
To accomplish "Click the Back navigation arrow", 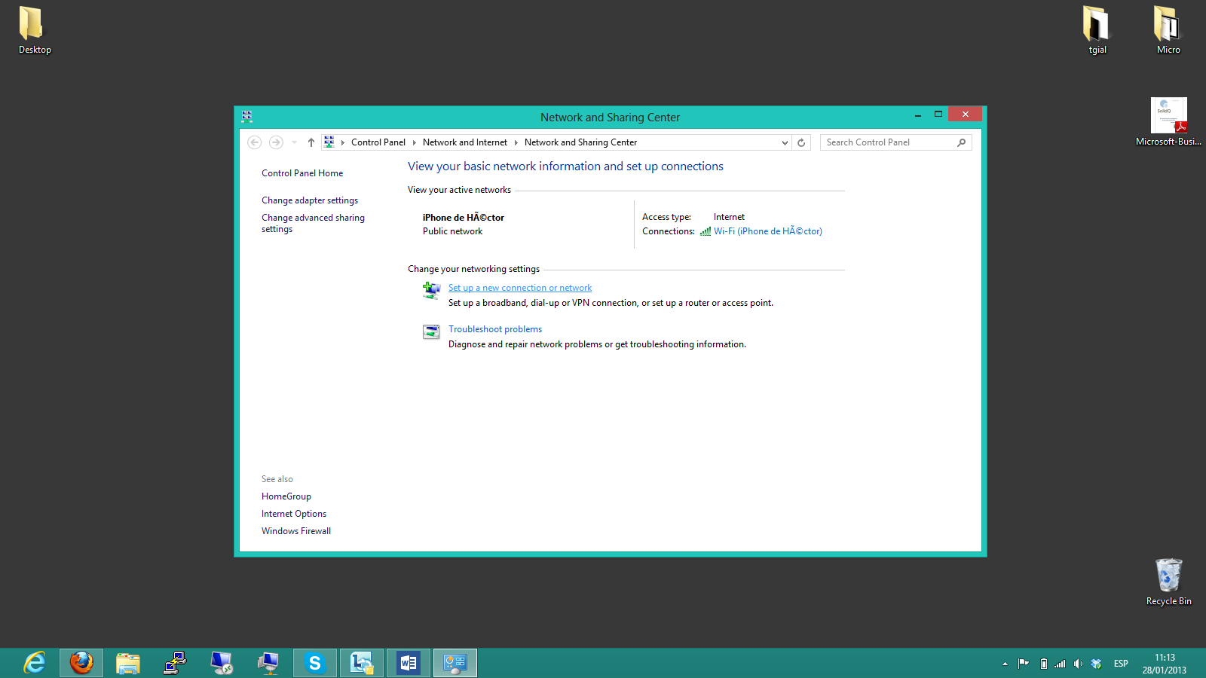I will pyautogui.click(x=255, y=142).
